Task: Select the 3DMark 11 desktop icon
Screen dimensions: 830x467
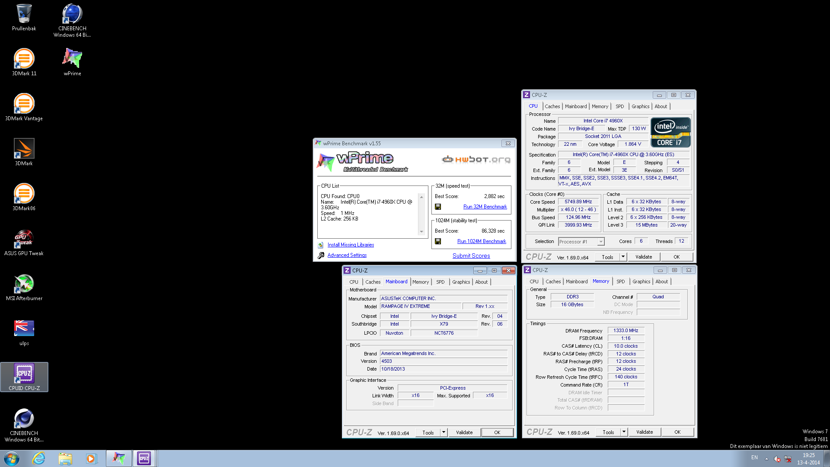Action: tap(24, 62)
